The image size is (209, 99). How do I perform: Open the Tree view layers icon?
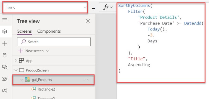tap(5, 32)
